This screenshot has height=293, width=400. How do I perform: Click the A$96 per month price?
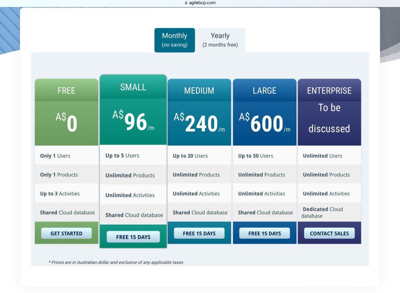coord(133,122)
